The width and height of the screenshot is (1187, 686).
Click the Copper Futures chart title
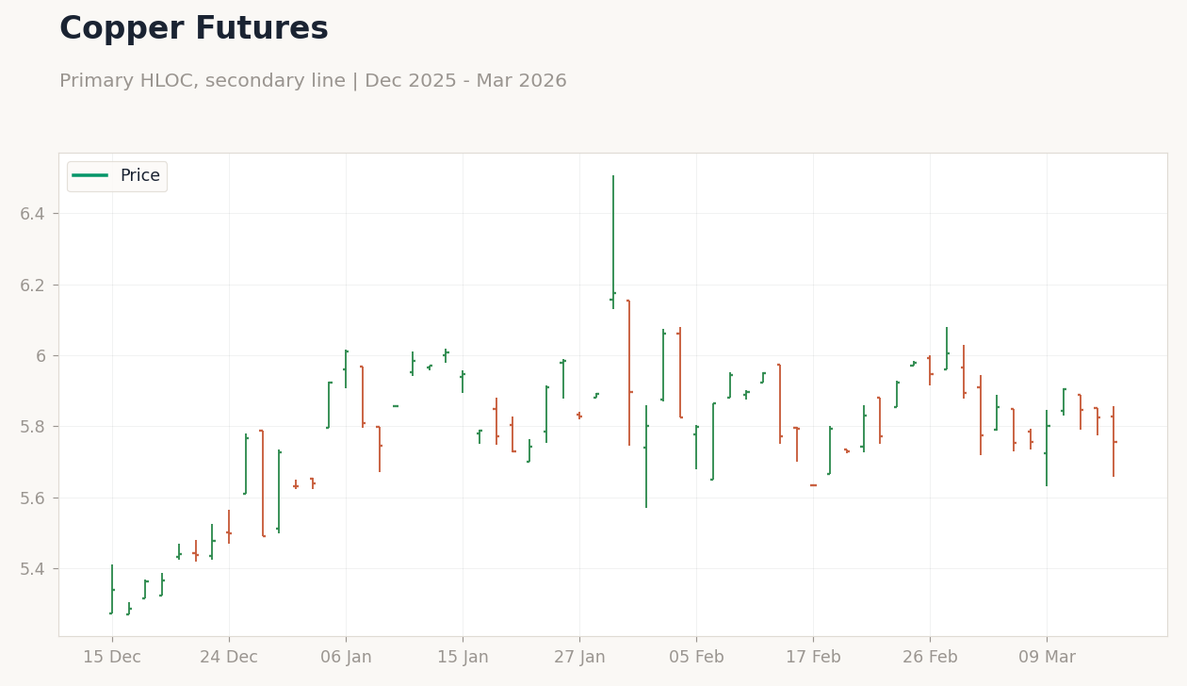pyautogui.click(x=194, y=29)
